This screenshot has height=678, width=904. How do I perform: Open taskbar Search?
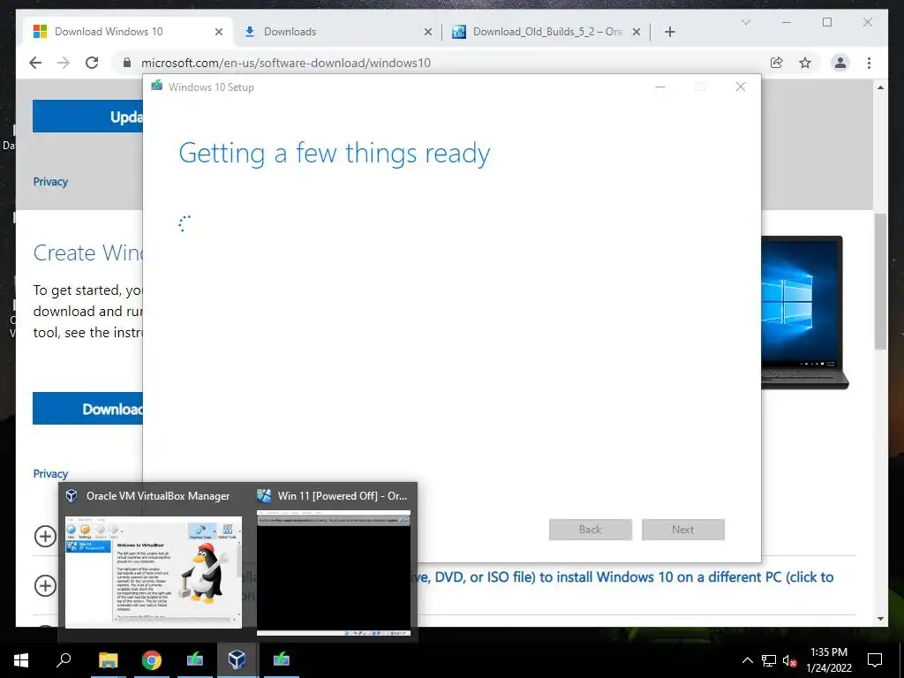pos(64,659)
